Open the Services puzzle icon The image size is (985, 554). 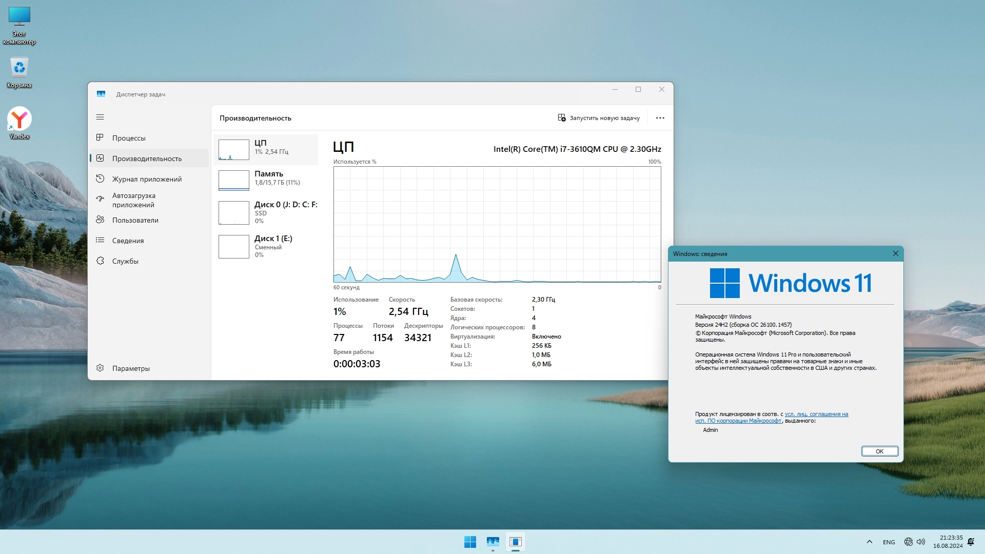point(100,261)
